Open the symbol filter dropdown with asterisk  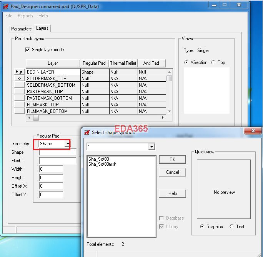(x=151, y=146)
